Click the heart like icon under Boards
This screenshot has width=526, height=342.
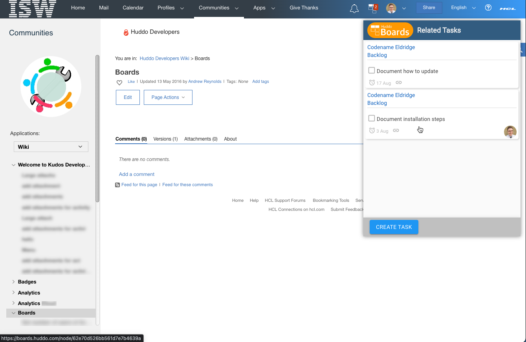click(x=119, y=82)
